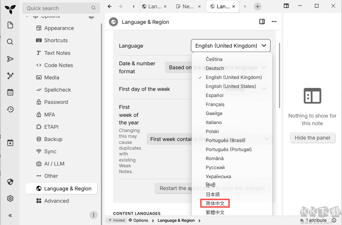
Task: Choose 简体中文 from language list
Action: point(232,203)
